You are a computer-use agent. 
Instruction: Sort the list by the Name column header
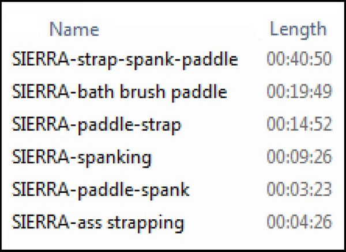[74, 29]
